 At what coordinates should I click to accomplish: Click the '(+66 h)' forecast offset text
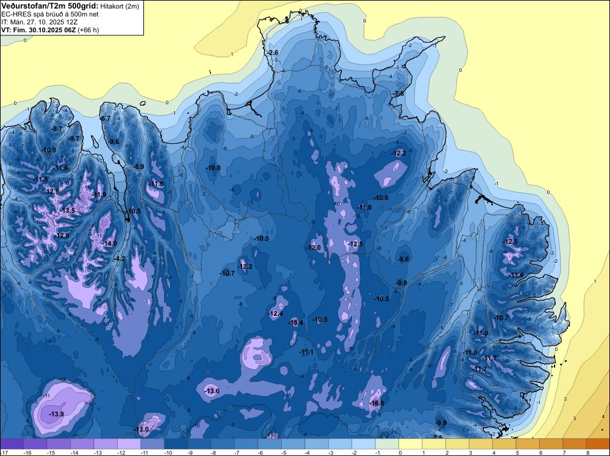point(88,30)
